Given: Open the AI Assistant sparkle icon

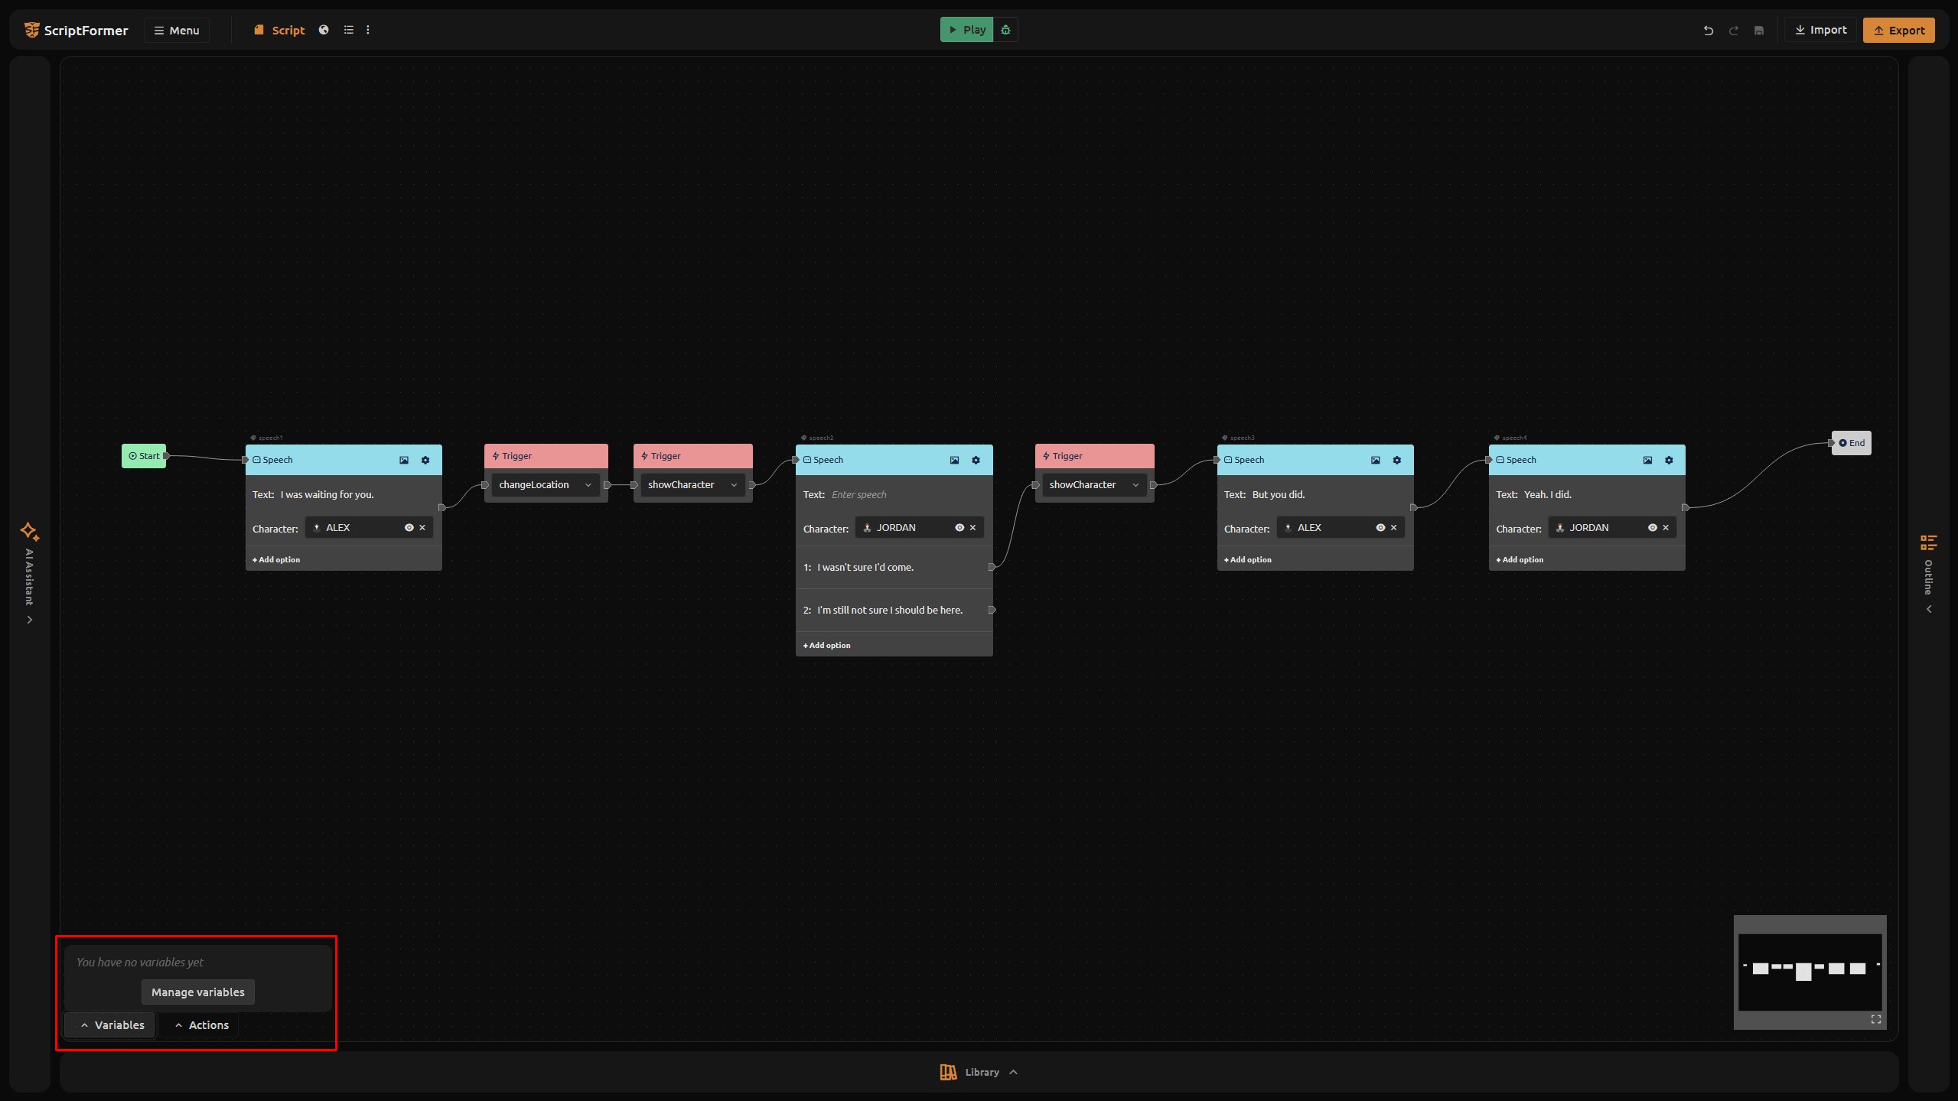Looking at the screenshot, I should pyautogui.click(x=29, y=531).
